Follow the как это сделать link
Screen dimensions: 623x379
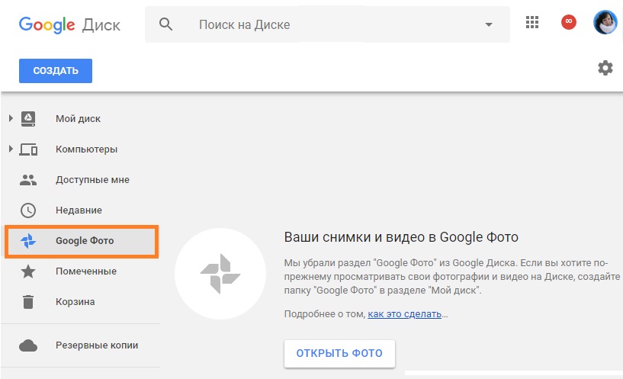(x=404, y=314)
